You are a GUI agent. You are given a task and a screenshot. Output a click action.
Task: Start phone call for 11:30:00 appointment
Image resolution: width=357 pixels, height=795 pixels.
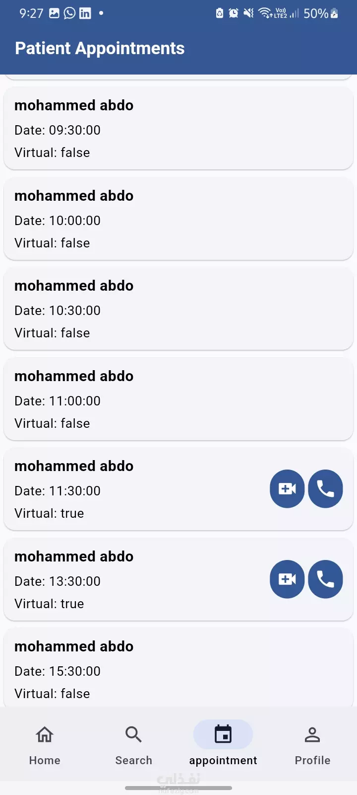point(325,489)
